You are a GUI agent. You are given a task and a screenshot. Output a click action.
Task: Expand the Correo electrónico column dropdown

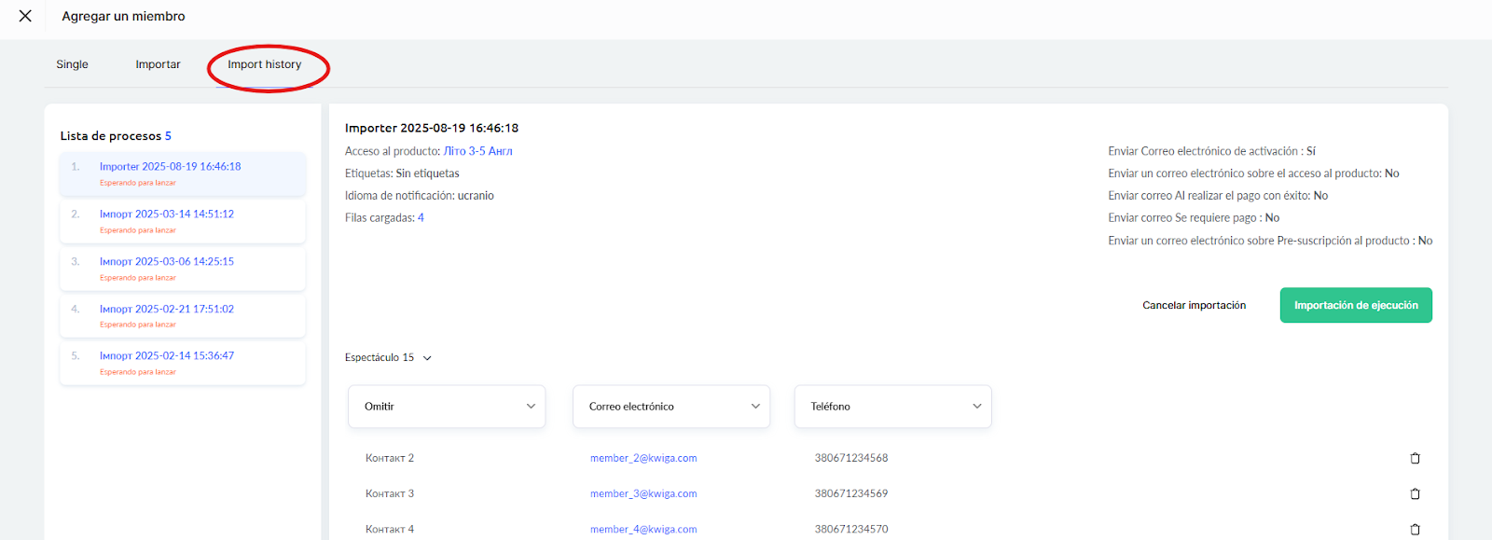coord(670,407)
